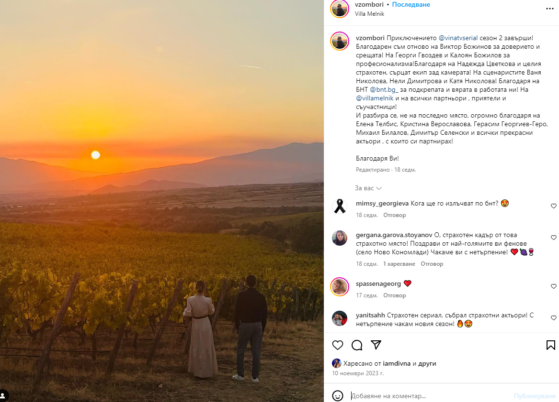Viewport: 559px width, 402px height.
Task: Like spassenageorg's comment
Action: (x=554, y=286)
